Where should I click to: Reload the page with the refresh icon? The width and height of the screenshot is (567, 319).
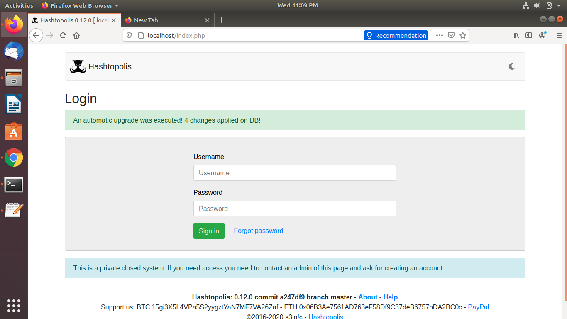(x=63, y=35)
